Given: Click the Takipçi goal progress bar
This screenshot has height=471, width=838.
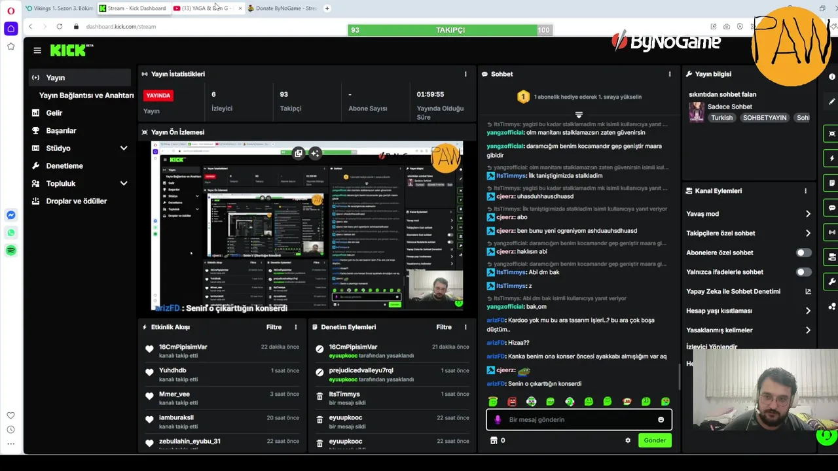Looking at the screenshot, I should click(x=450, y=30).
